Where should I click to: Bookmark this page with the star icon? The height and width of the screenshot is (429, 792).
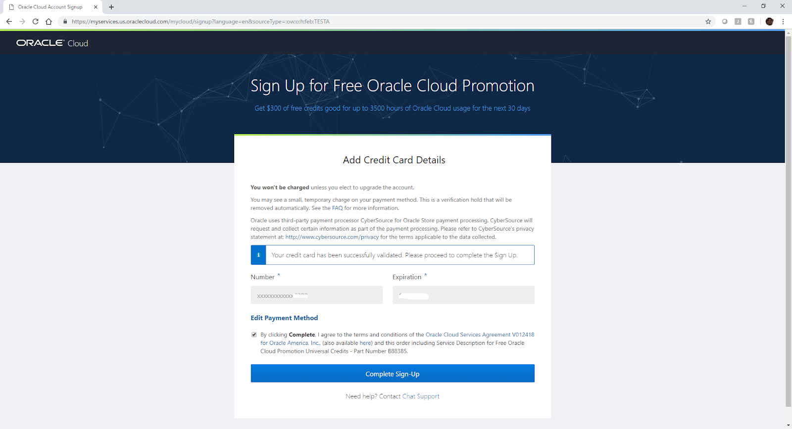point(708,21)
